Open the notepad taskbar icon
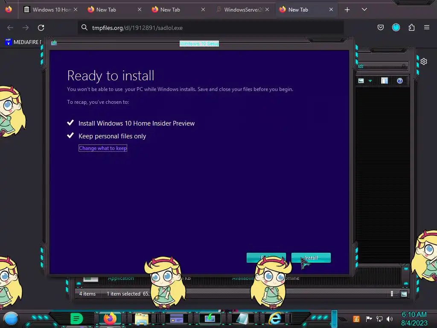The image size is (437, 328). click(x=242, y=319)
